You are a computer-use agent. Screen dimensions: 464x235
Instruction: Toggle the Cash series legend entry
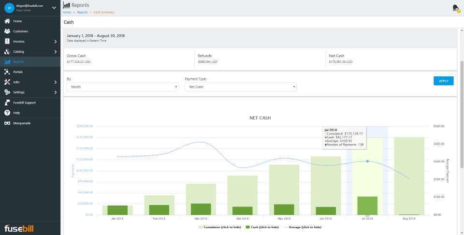262,227
